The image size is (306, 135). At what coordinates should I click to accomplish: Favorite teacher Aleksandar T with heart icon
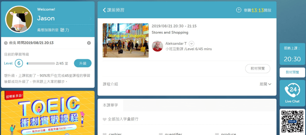191,44
